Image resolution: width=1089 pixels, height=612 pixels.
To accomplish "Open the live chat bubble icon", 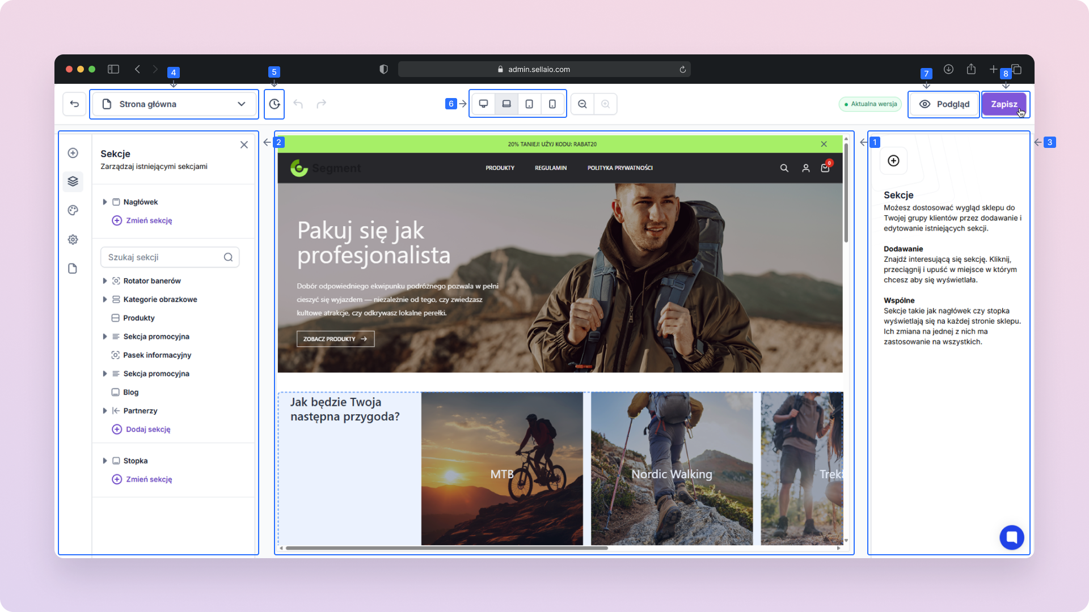I will (x=1011, y=537).
